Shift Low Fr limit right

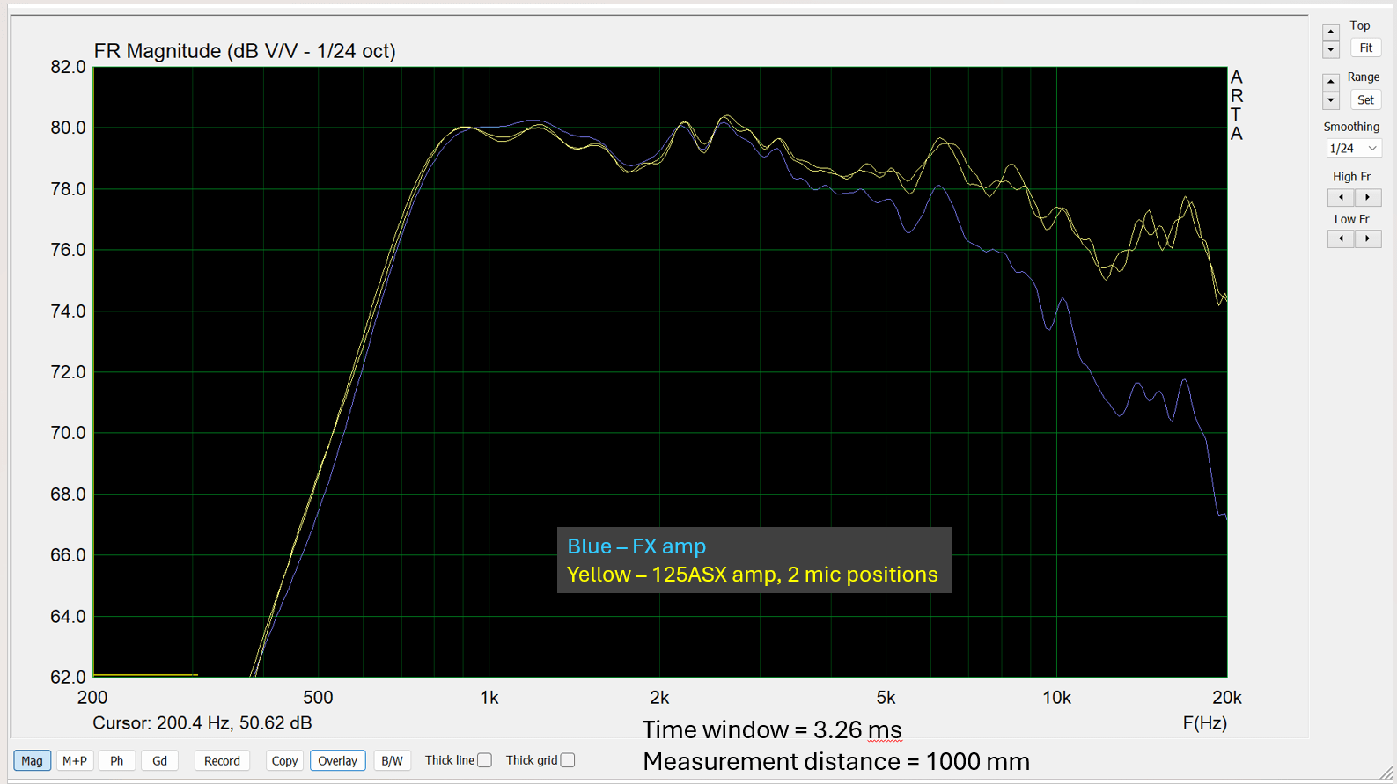pyautogui.click(x=1367, y=238)
